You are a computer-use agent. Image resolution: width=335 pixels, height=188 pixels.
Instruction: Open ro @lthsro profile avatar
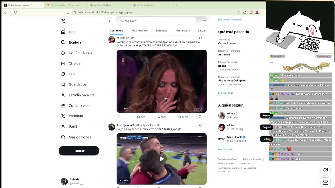coord(112,40)
